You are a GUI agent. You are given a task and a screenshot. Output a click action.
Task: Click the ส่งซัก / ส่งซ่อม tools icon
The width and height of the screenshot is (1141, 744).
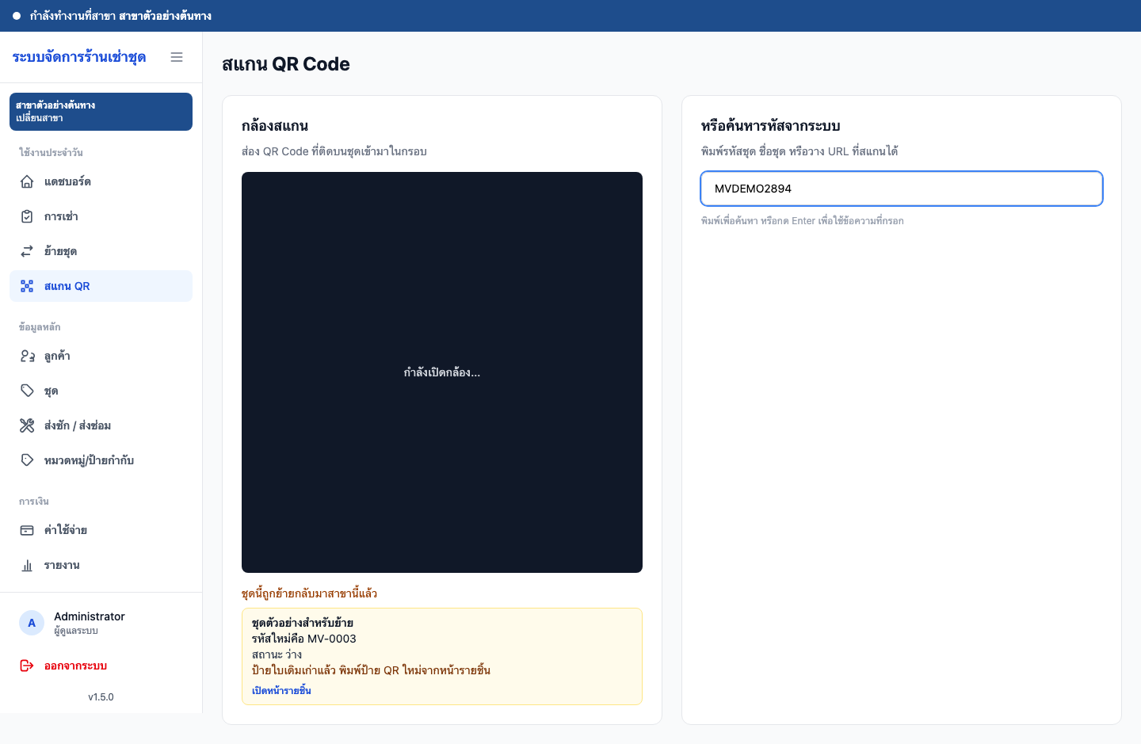27,425
